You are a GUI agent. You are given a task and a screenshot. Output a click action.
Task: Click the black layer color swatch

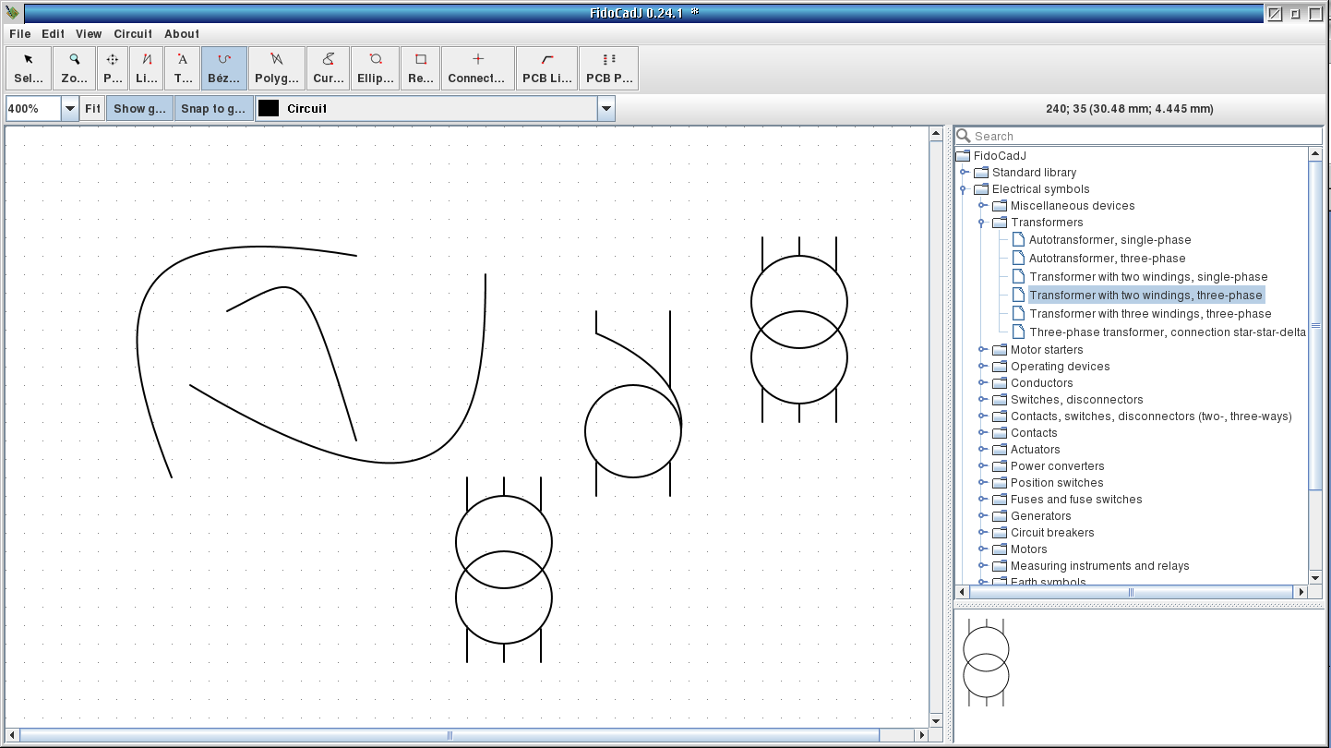269,109
